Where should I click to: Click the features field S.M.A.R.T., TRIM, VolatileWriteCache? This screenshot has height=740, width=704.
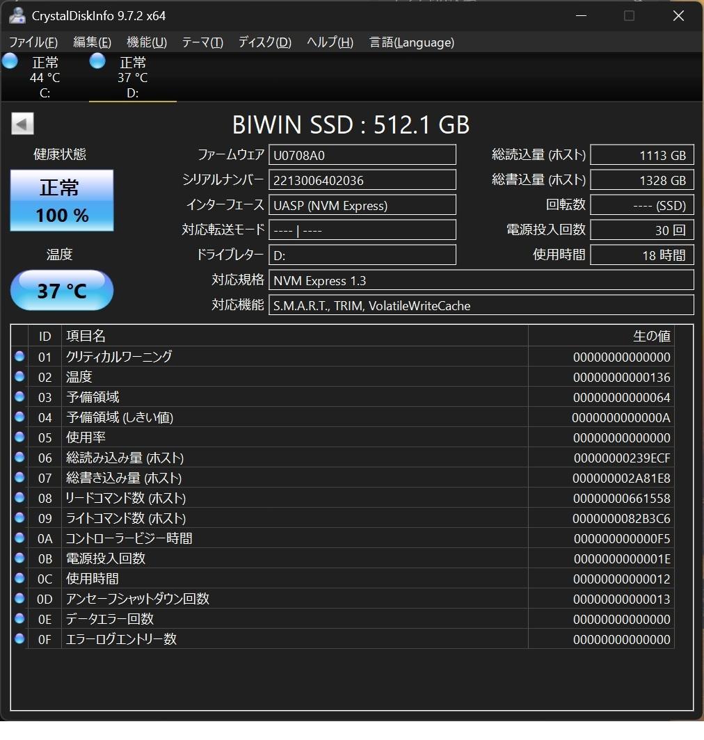tap(481, 305)
